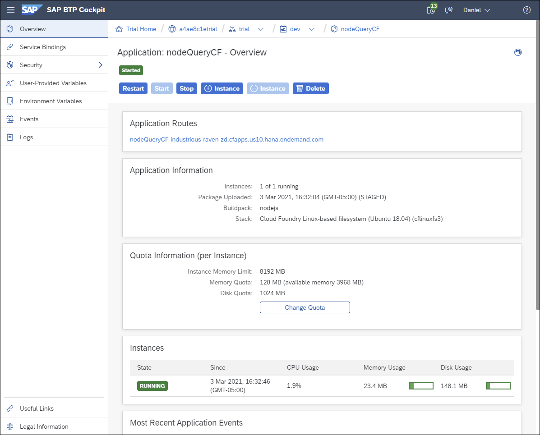Restart the application
Screen dimensions: 540x435
click(x=133, y=88)
